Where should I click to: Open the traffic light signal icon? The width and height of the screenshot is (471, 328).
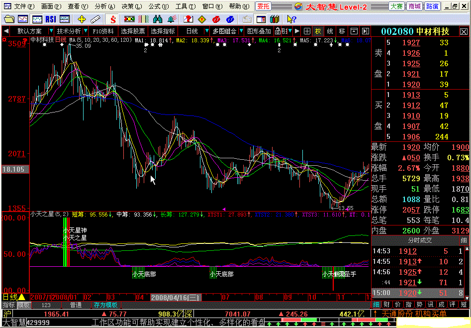coord(129,19)
